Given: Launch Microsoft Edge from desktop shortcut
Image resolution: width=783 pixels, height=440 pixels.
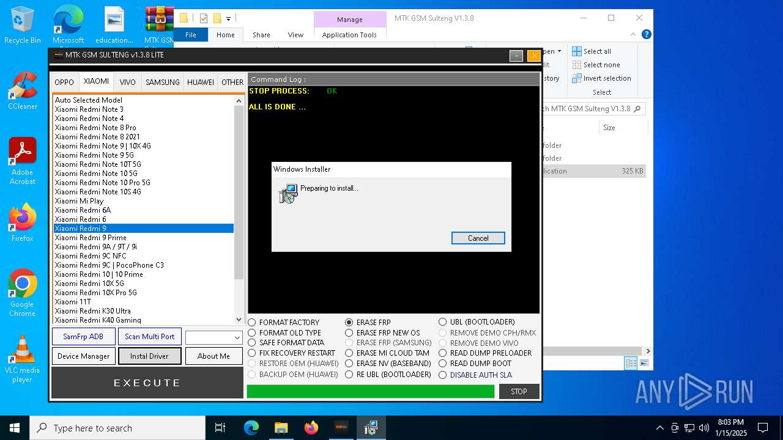Looking at the screenshot, I should [68, 24].
